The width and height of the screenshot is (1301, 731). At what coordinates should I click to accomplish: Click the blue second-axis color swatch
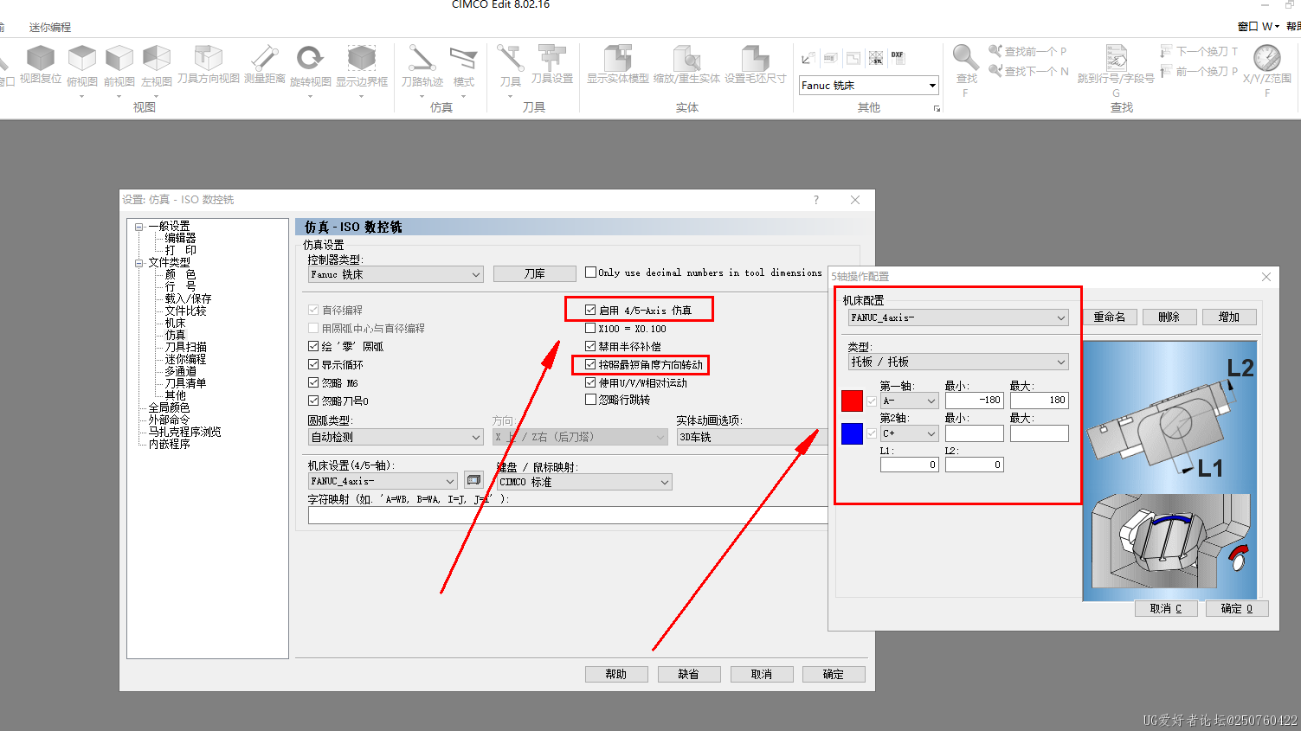[852, 433]
